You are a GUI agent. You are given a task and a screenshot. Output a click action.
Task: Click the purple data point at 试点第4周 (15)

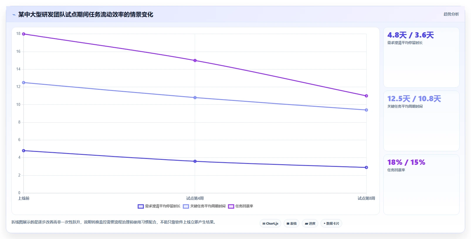[x=195, y=60]
